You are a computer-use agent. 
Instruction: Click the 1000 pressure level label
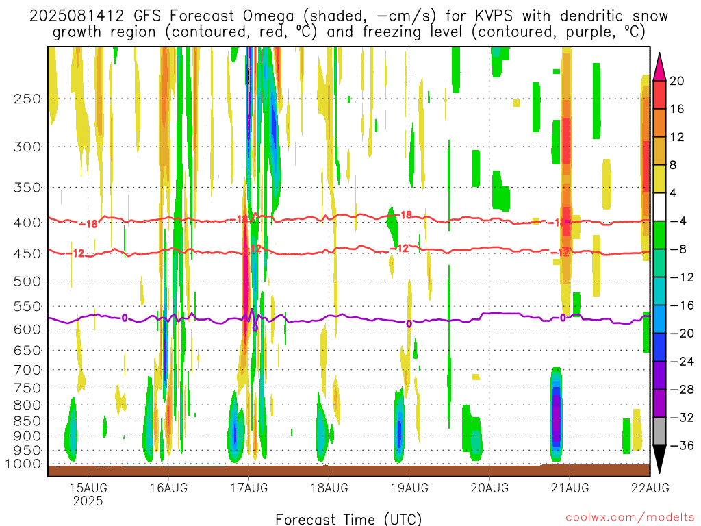(23, 464)
